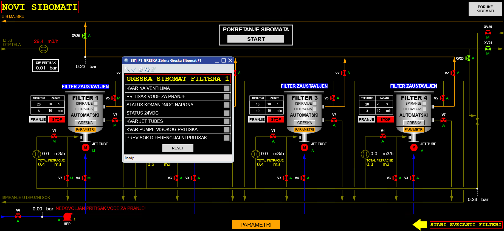The image size is (504, 231).
Task: Click the yellow arrow to old candle filters
Action: click(x=420, y=224)
